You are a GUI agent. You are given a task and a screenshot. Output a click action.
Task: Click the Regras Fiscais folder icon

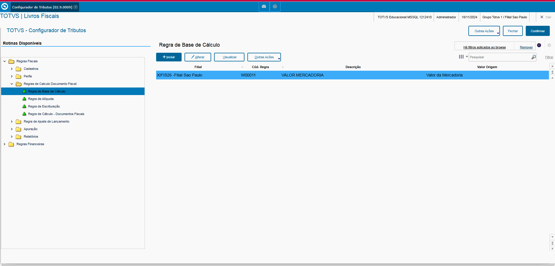(12, 61)
